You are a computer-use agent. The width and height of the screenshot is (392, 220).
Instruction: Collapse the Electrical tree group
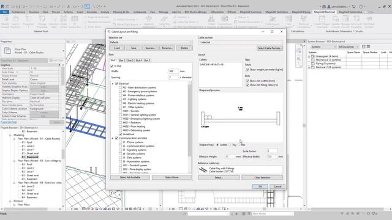pyautogui.click(x=113, y=84)
